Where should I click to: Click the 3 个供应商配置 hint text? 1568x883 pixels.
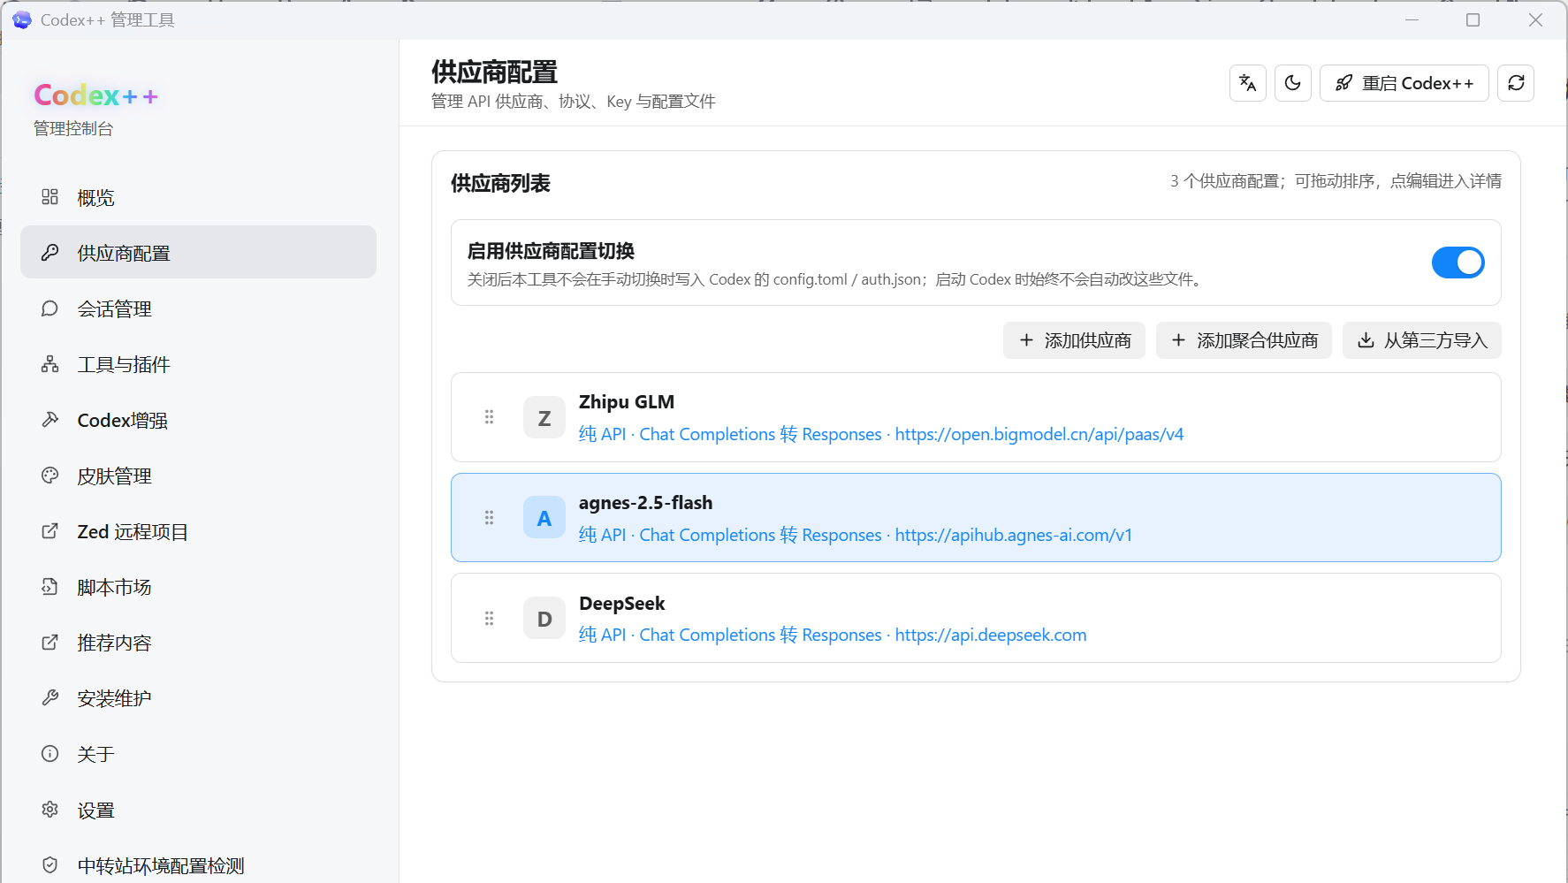tap(1336, 181)
